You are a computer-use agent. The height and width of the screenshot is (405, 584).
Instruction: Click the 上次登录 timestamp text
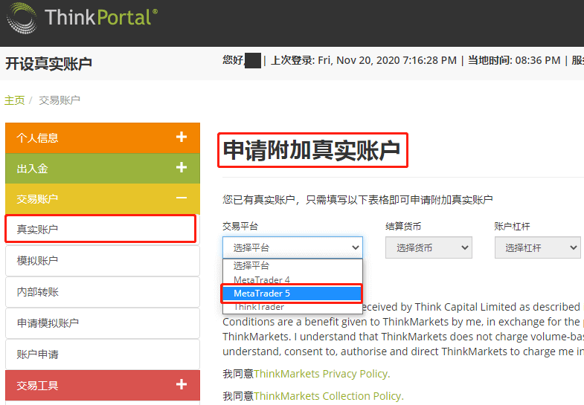pyautogui.click(x=364, y=60)
